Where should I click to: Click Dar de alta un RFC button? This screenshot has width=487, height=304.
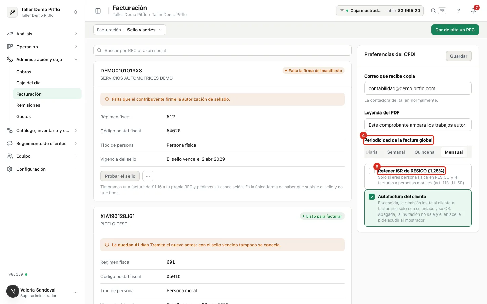[455, 30]
